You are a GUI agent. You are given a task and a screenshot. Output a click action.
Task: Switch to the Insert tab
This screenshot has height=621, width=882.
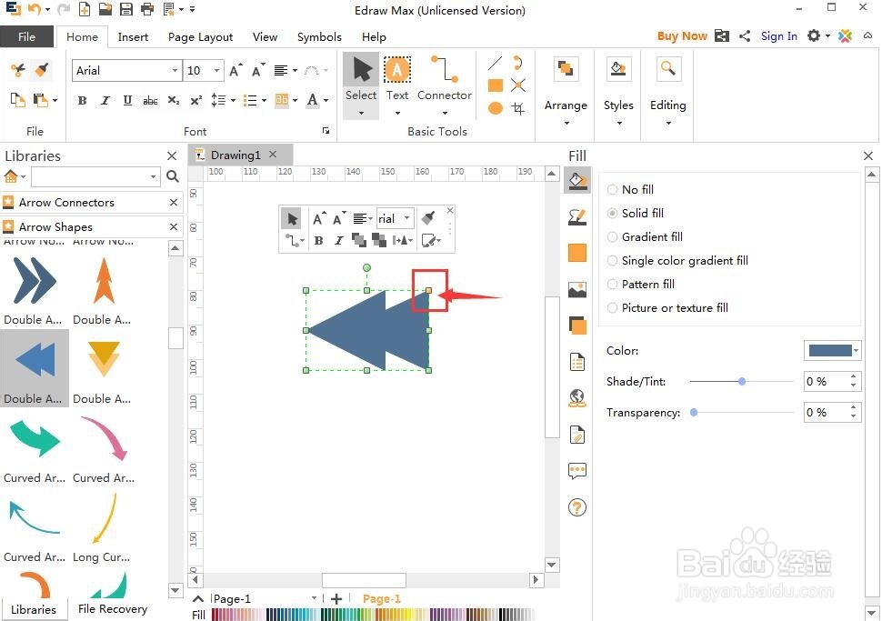[133, 36]
